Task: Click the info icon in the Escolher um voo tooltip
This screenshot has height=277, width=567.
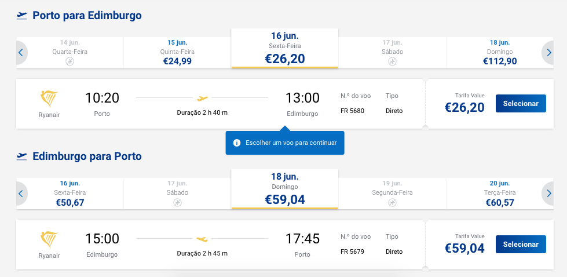Action: (237, 143)
